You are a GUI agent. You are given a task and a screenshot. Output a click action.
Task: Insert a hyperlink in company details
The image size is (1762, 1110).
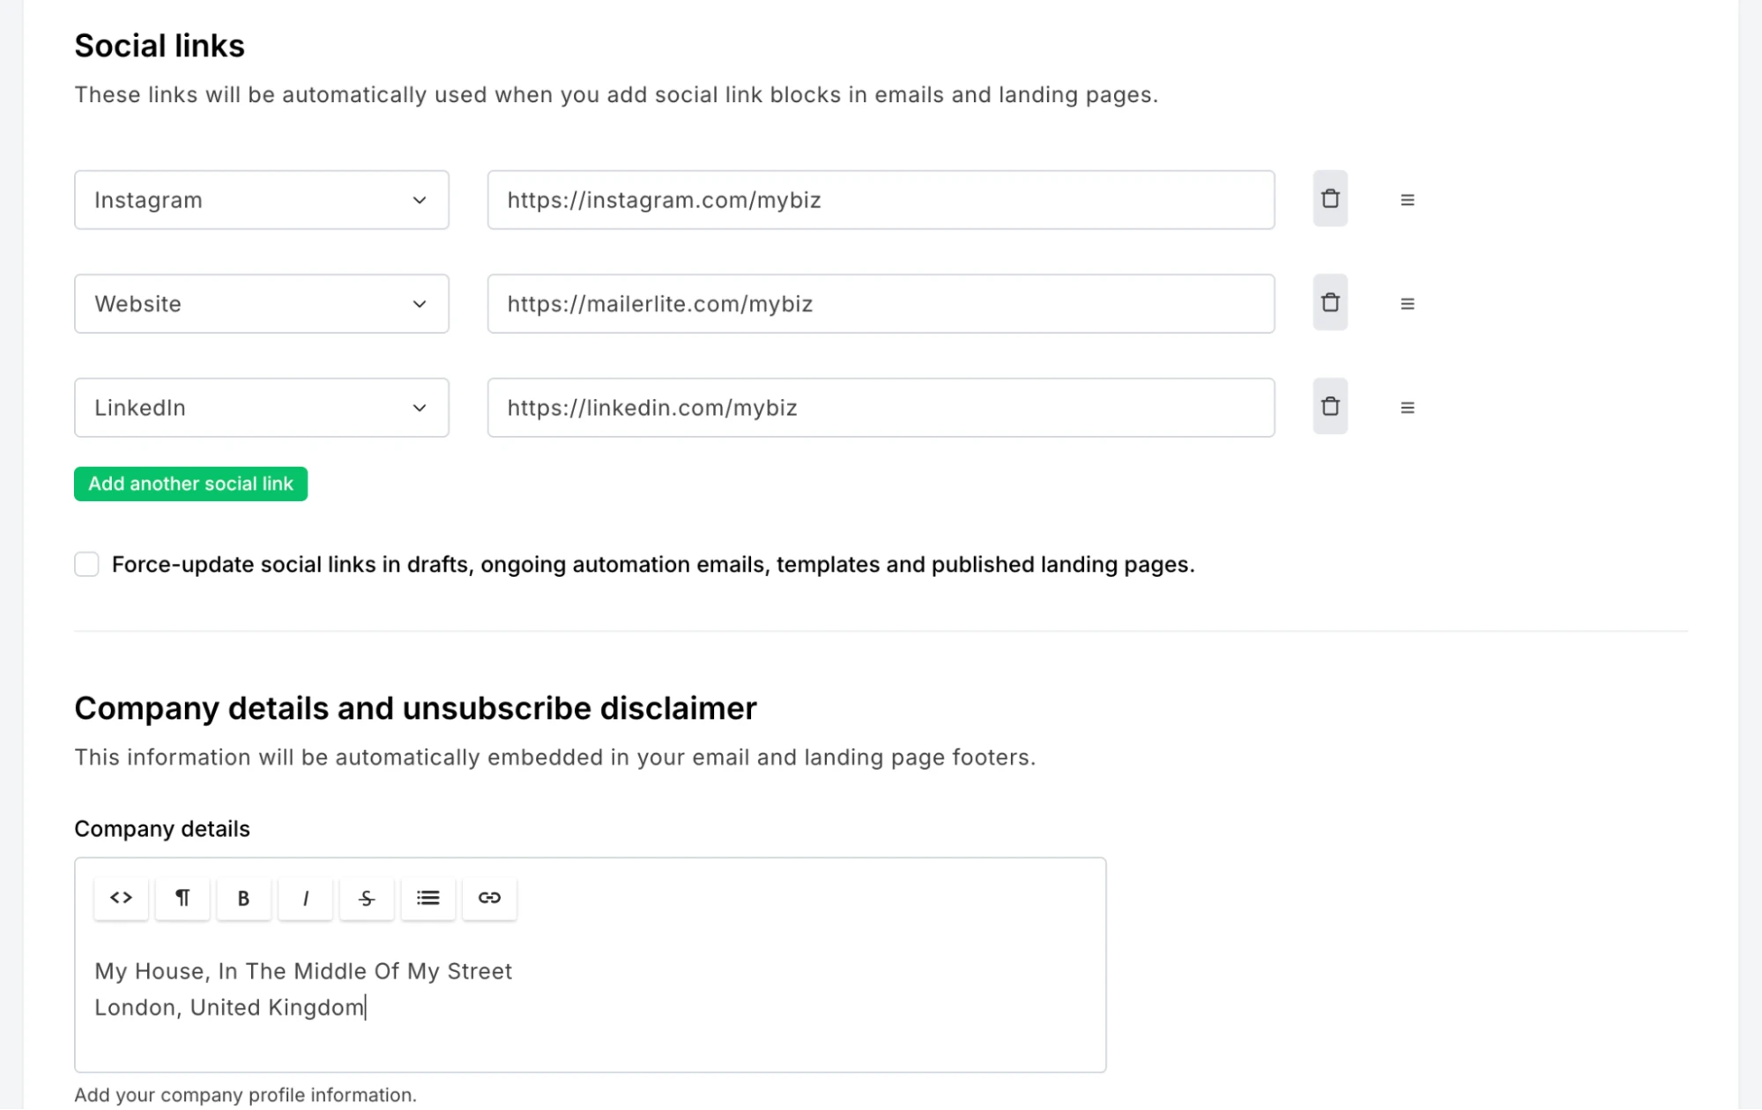coord(489,898)
